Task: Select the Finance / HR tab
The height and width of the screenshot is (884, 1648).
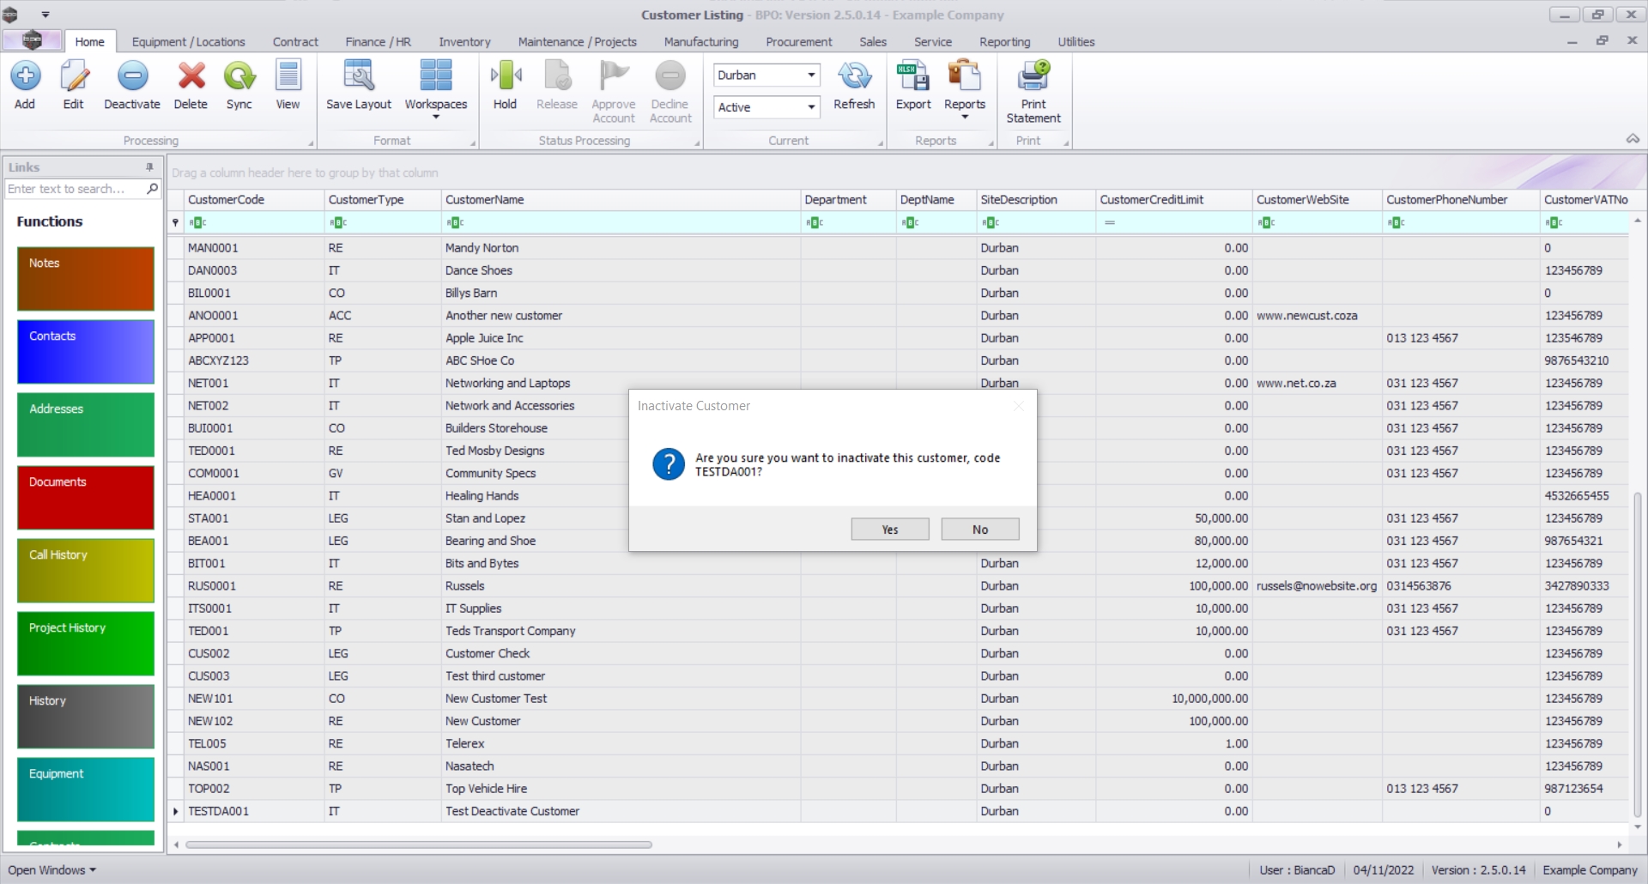Action: click(x=379, y=42)
